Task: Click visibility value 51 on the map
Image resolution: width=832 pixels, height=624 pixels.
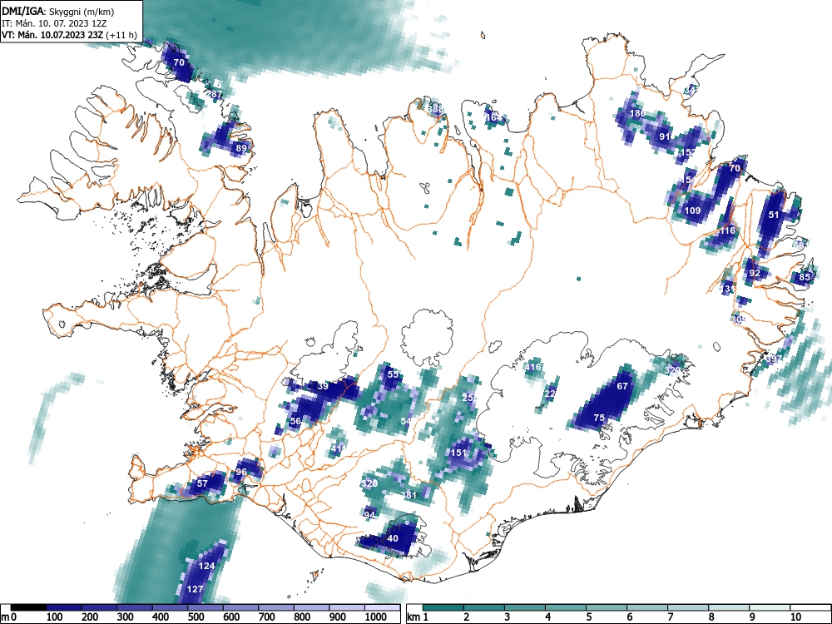Action: coord(774,215)
